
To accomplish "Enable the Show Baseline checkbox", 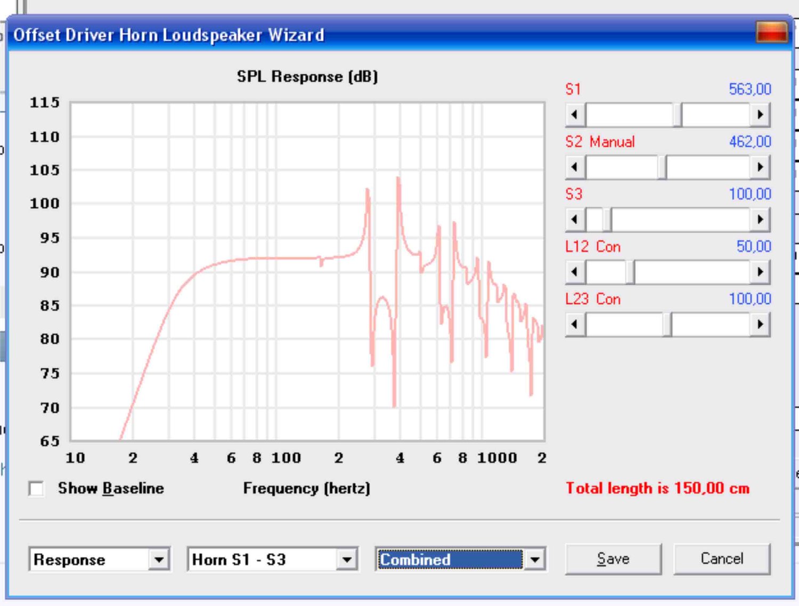I will [x=37, y=489].
